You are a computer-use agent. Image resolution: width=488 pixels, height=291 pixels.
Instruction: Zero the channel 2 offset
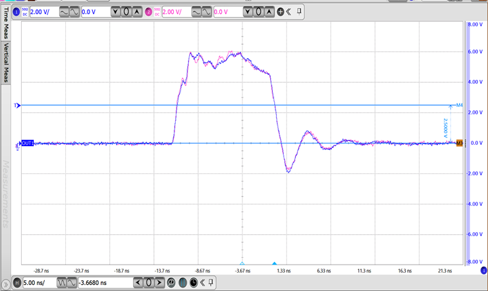(x=259, y=12)
